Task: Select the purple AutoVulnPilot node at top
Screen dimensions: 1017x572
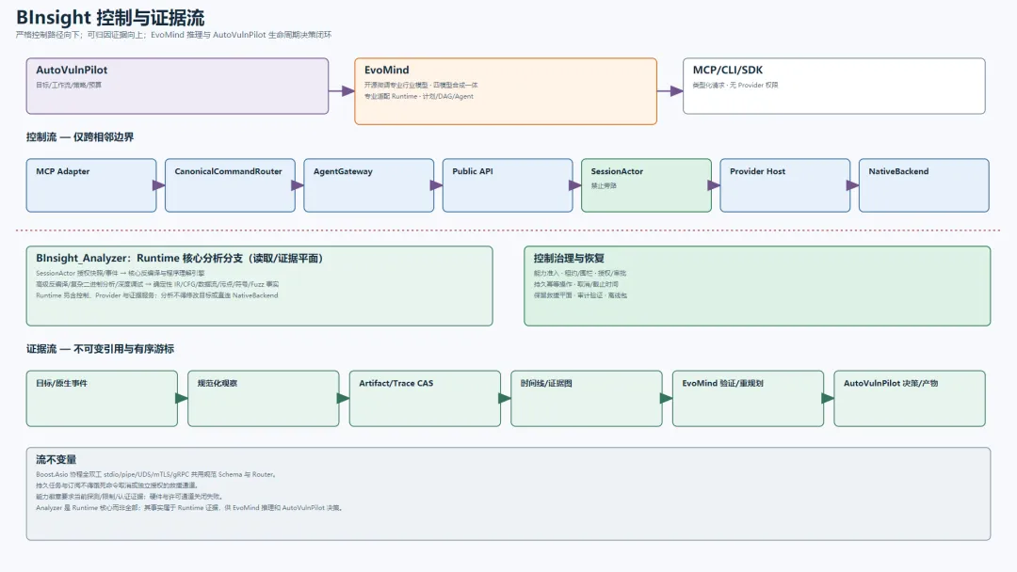Action: [x=177, y=87]
